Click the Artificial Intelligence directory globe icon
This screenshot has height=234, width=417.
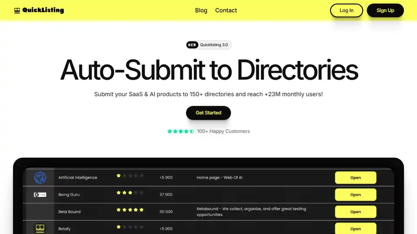pyautogui.click(x=40, y=177)
